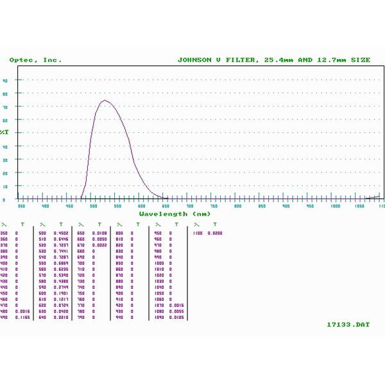Click the y-axis tick label 70
Viewport: 385px width, 385px height.
[x=5, y=107]
